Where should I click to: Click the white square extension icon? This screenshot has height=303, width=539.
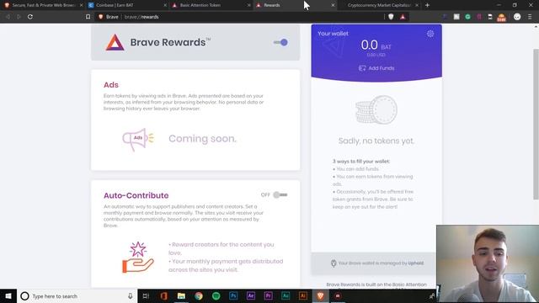(x=456, y=17)
